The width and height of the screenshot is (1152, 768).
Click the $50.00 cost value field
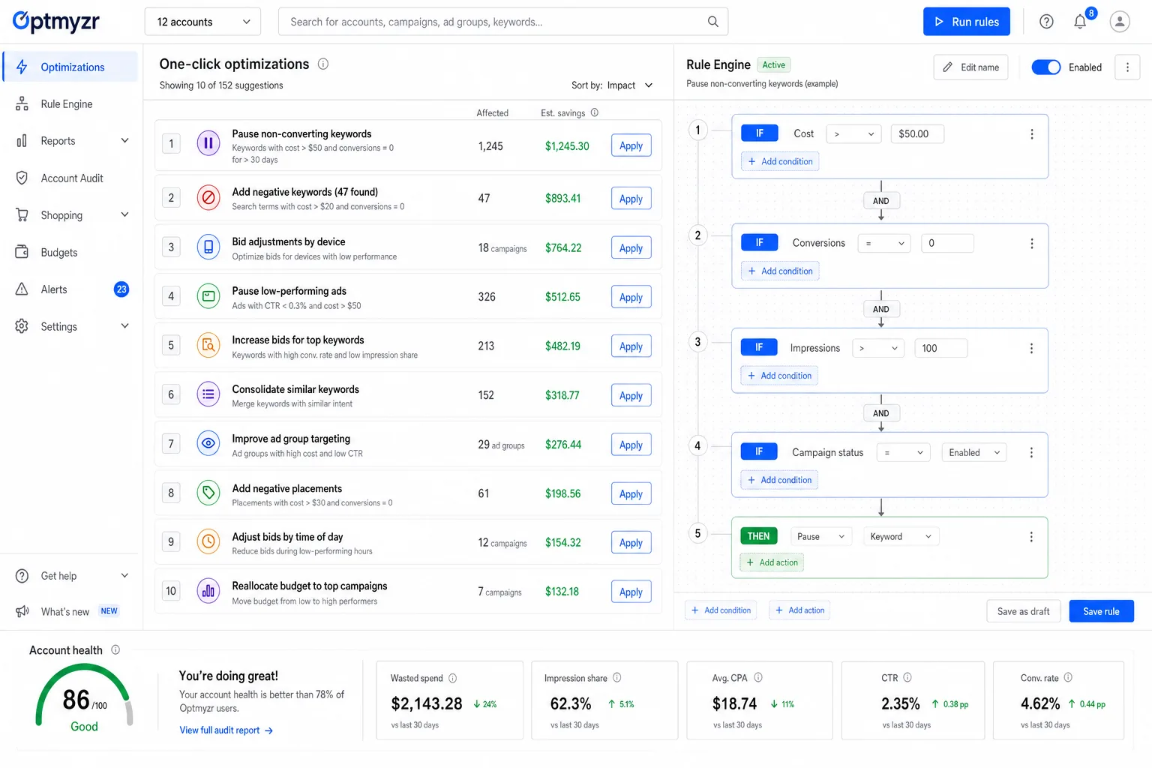click(x=917, y=133)
